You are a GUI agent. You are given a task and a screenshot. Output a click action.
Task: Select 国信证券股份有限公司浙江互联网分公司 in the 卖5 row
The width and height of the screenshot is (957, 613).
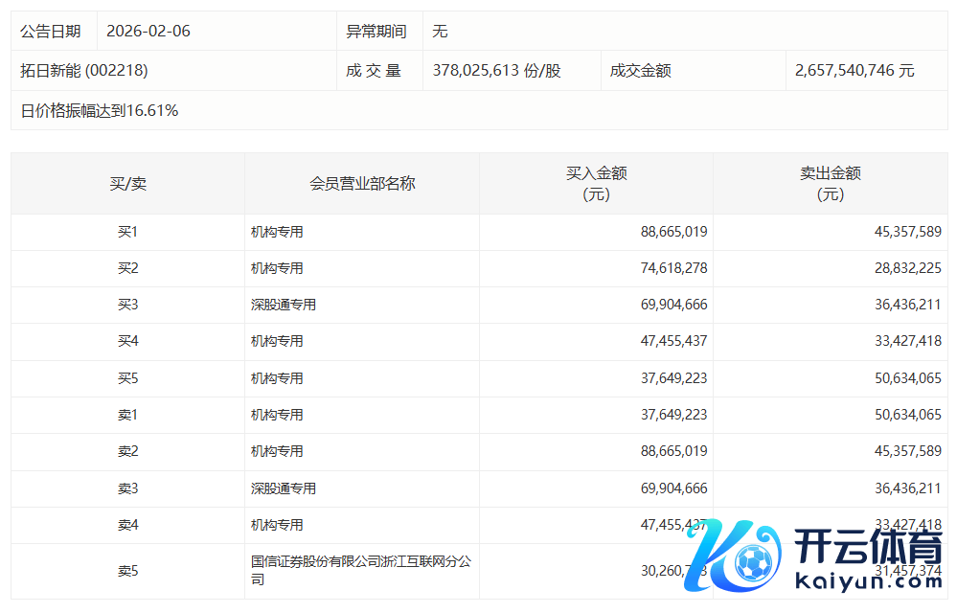pos(360,571)
